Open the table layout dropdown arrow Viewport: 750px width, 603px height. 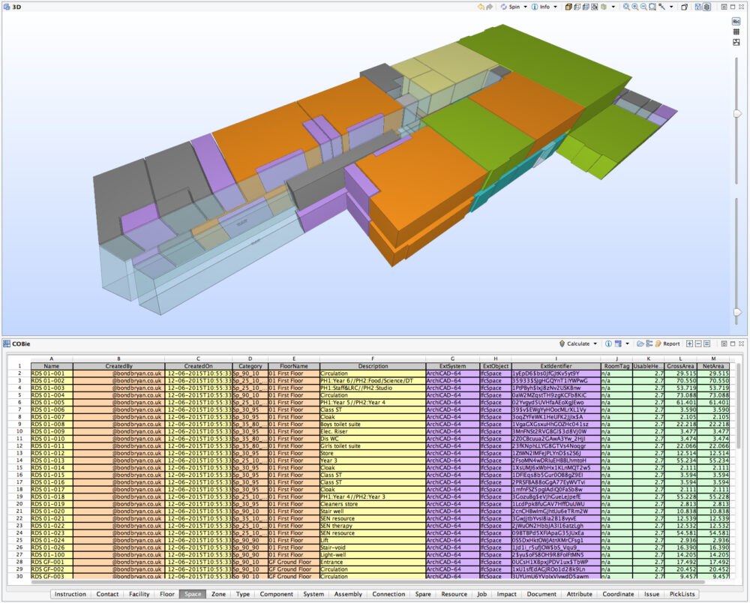click(x=628, y=343)
